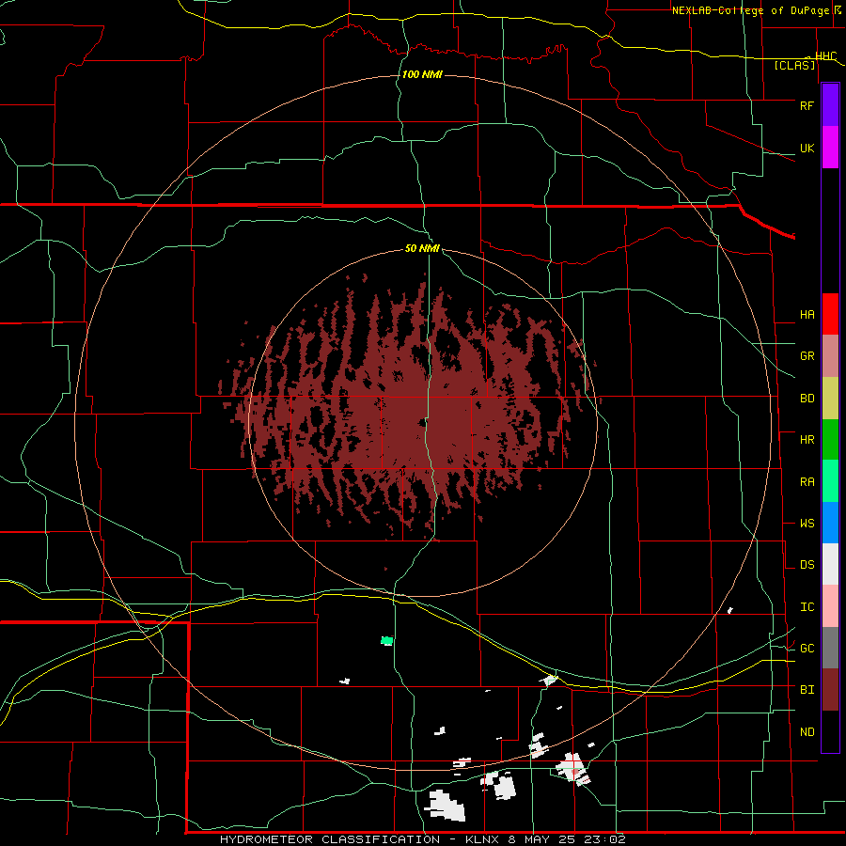Select the GR pink legend color
The image size is (846, 846).
[830, 356]
